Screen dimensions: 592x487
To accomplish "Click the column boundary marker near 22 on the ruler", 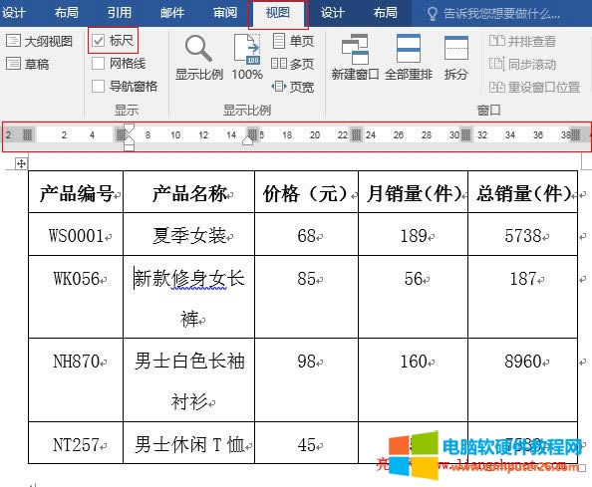I will [x=356, y=134].
